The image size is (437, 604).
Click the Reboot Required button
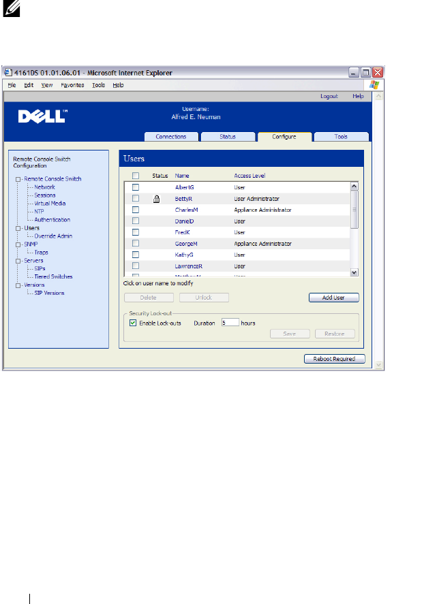pos(334,359)
